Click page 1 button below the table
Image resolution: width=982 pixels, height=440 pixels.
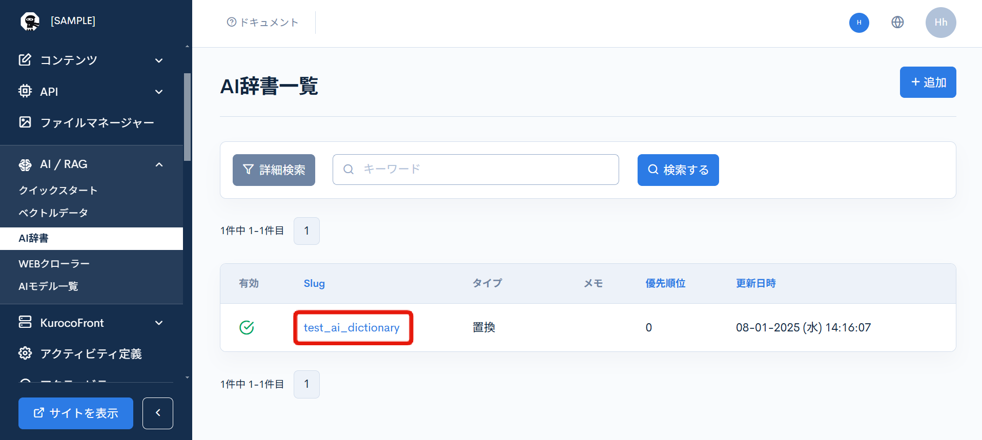click(306, 384)
